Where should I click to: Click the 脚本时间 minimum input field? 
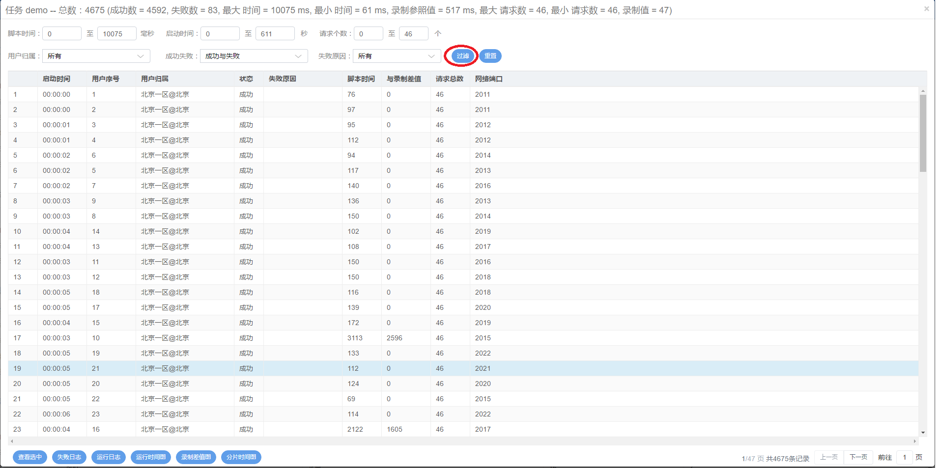(x=62, y=34)
